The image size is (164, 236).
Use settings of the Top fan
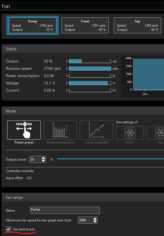click(x=155, y=133)
